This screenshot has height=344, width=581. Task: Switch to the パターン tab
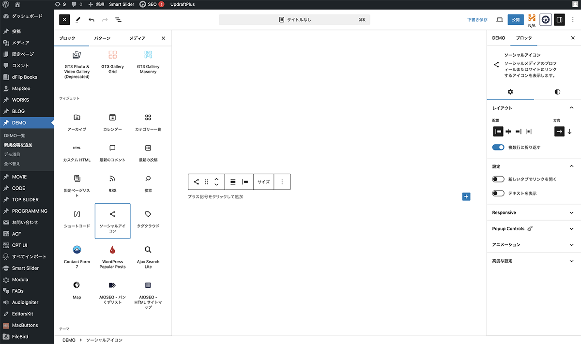click(x=102, y=38)
